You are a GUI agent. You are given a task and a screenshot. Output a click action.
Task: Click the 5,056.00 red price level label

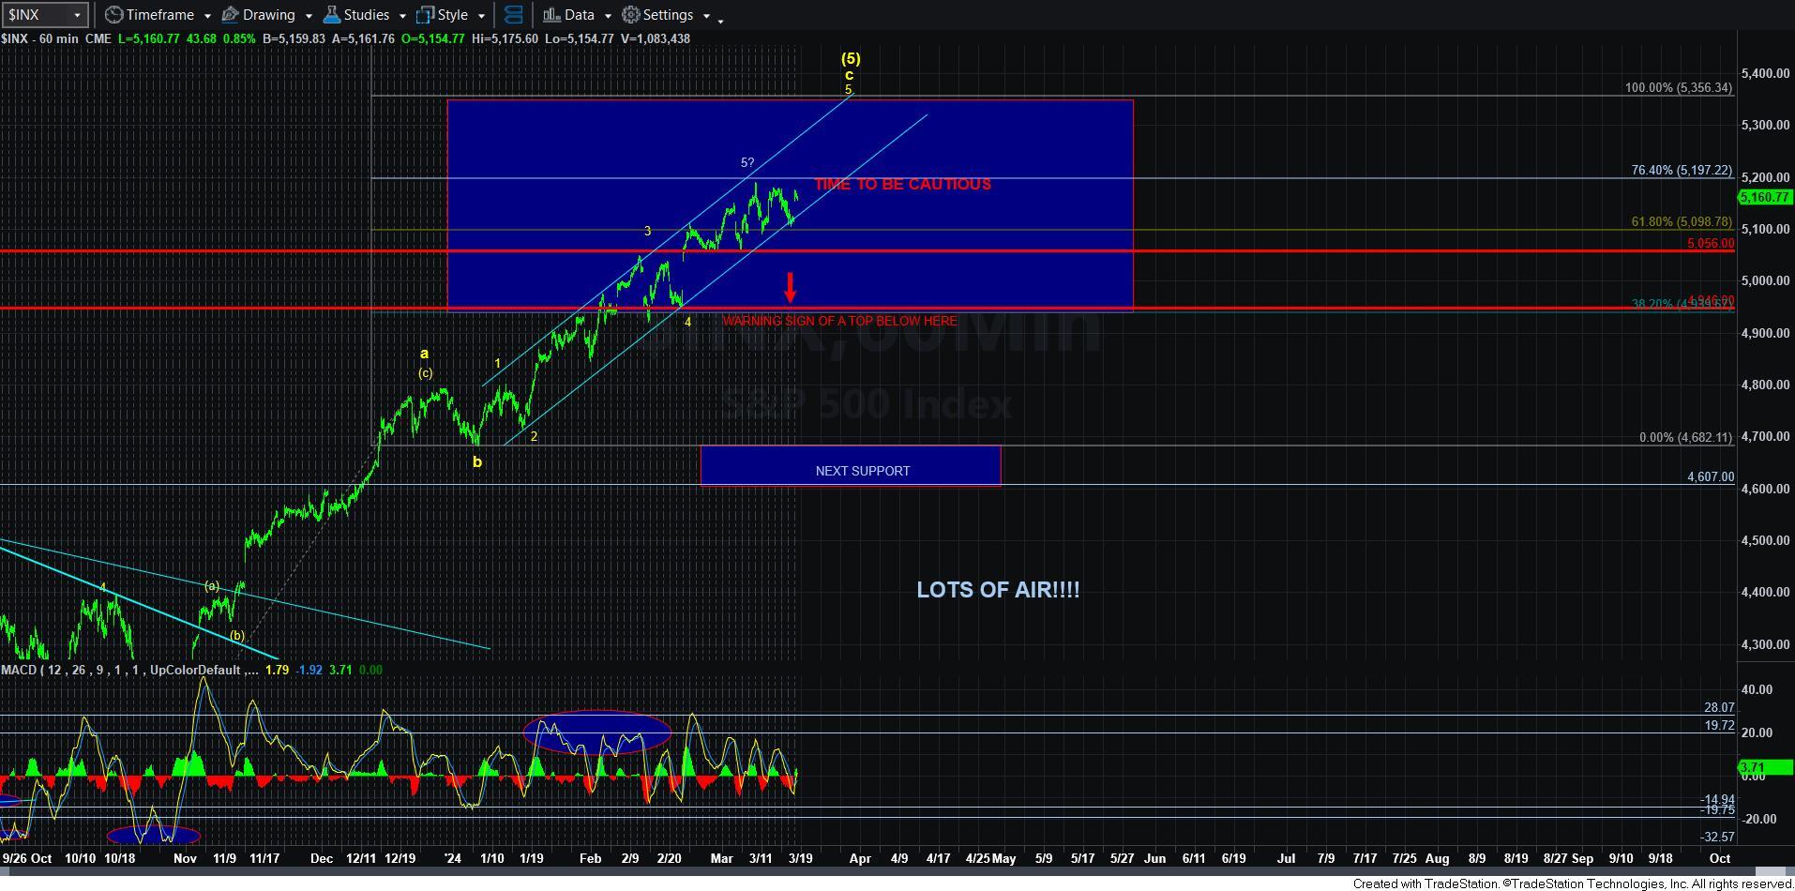(1710, 243)
